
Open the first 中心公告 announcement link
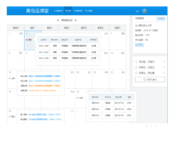45,76
